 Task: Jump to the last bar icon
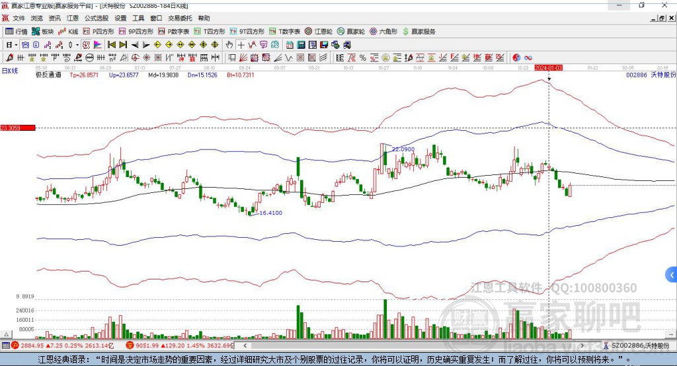[122, 45]
